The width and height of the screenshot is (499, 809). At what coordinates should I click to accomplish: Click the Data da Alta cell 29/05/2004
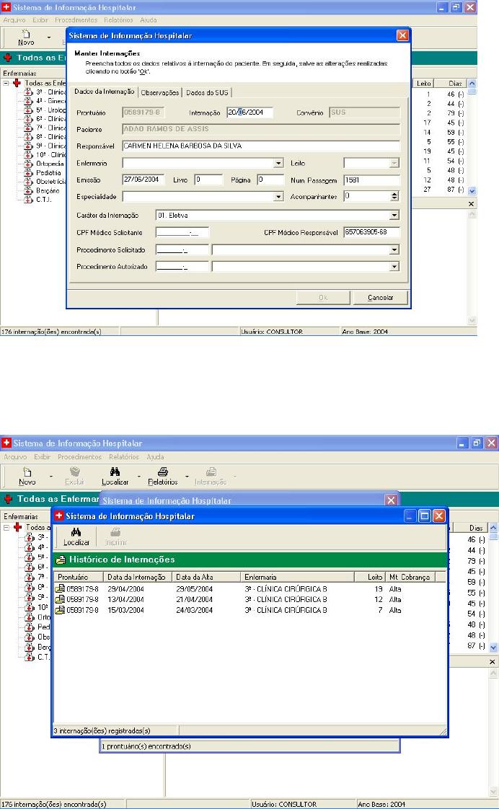195,588
